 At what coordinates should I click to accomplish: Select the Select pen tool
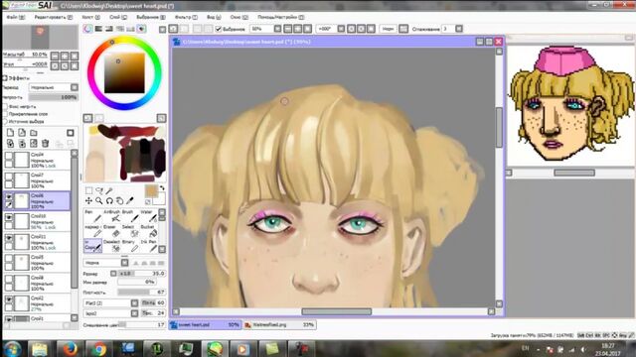click(130, 232)
